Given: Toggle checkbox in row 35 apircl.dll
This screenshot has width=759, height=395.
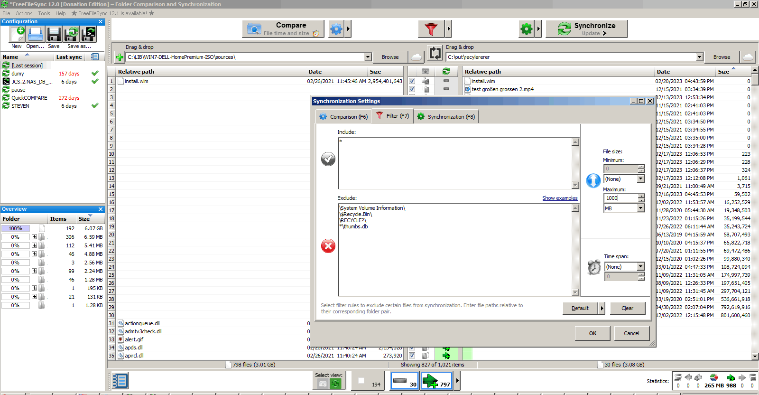Looking at the screenshot, I should (412, 356).
